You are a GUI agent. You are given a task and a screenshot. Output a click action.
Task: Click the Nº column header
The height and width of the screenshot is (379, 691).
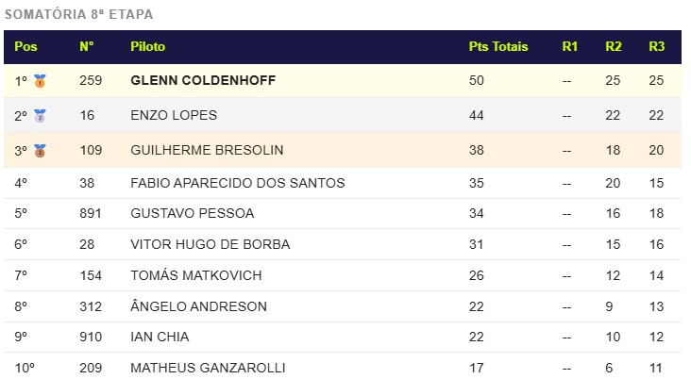(87, 46)
